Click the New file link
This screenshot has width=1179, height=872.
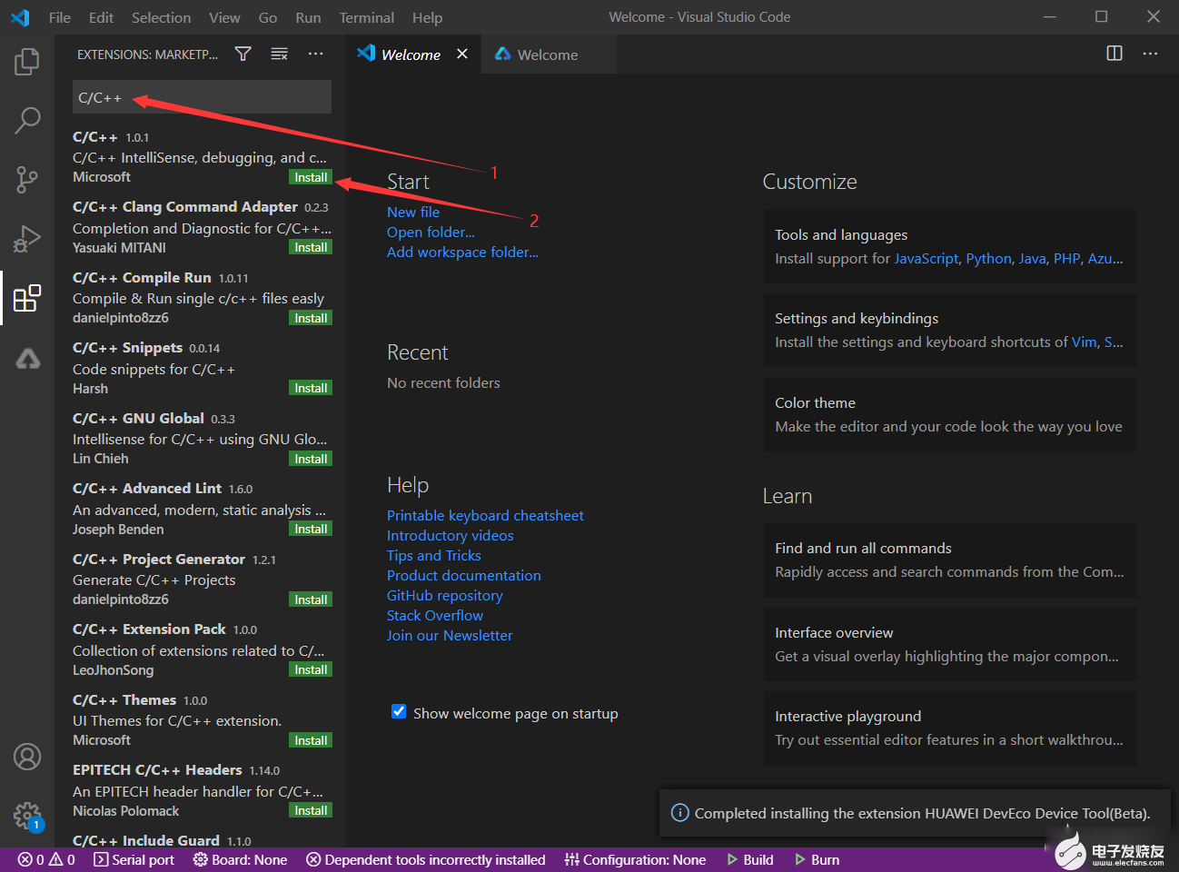(x=413, y=212)
